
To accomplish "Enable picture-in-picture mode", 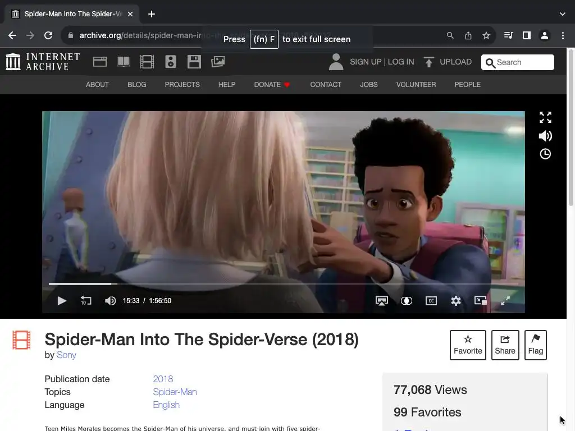I will 481,301.
